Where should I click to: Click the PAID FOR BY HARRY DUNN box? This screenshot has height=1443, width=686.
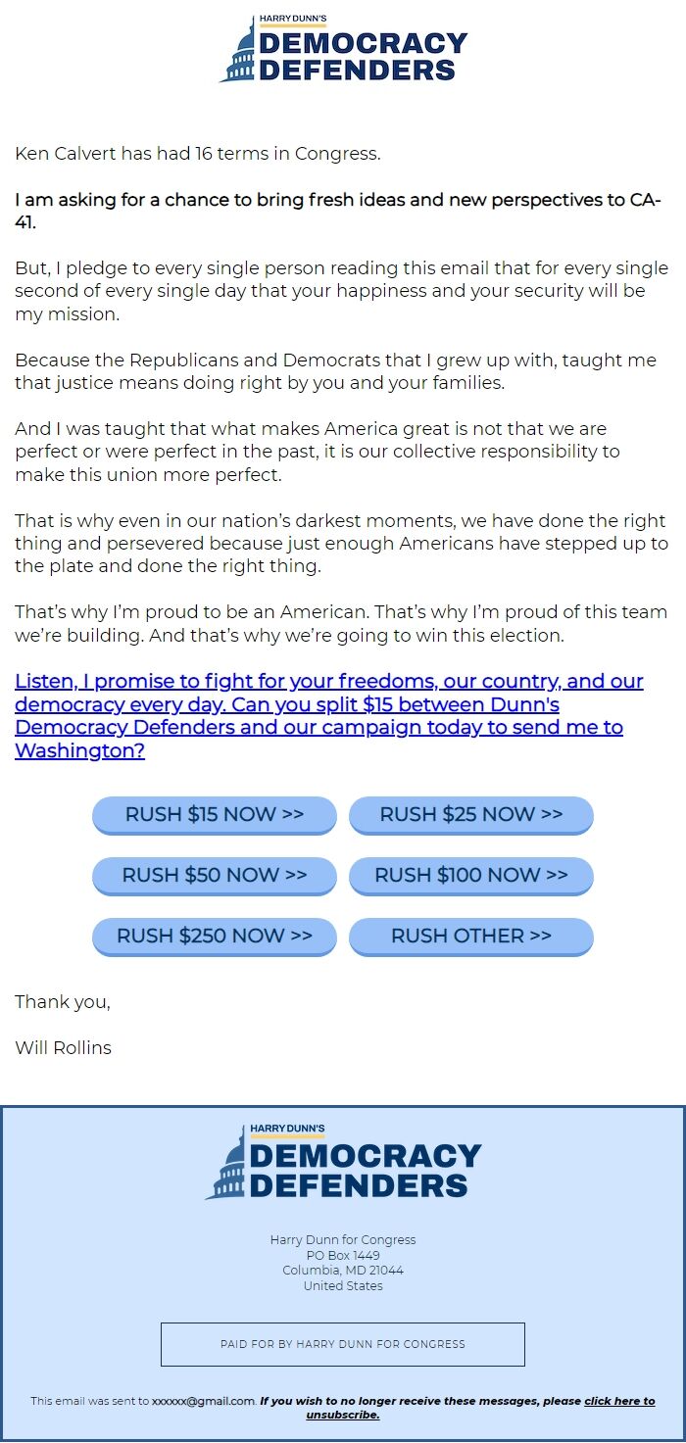342,1344
